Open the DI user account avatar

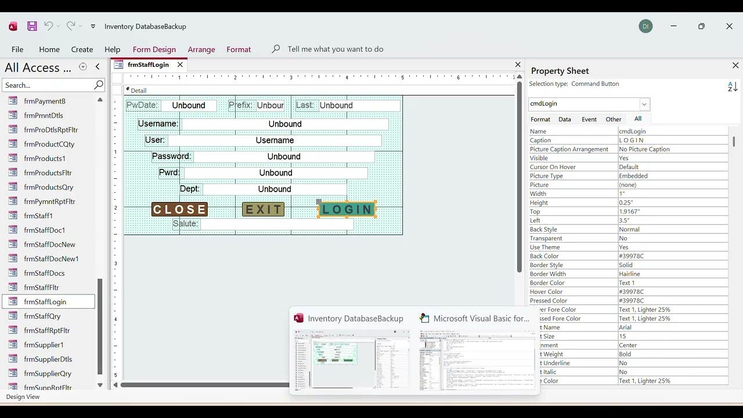coord(645,26)
